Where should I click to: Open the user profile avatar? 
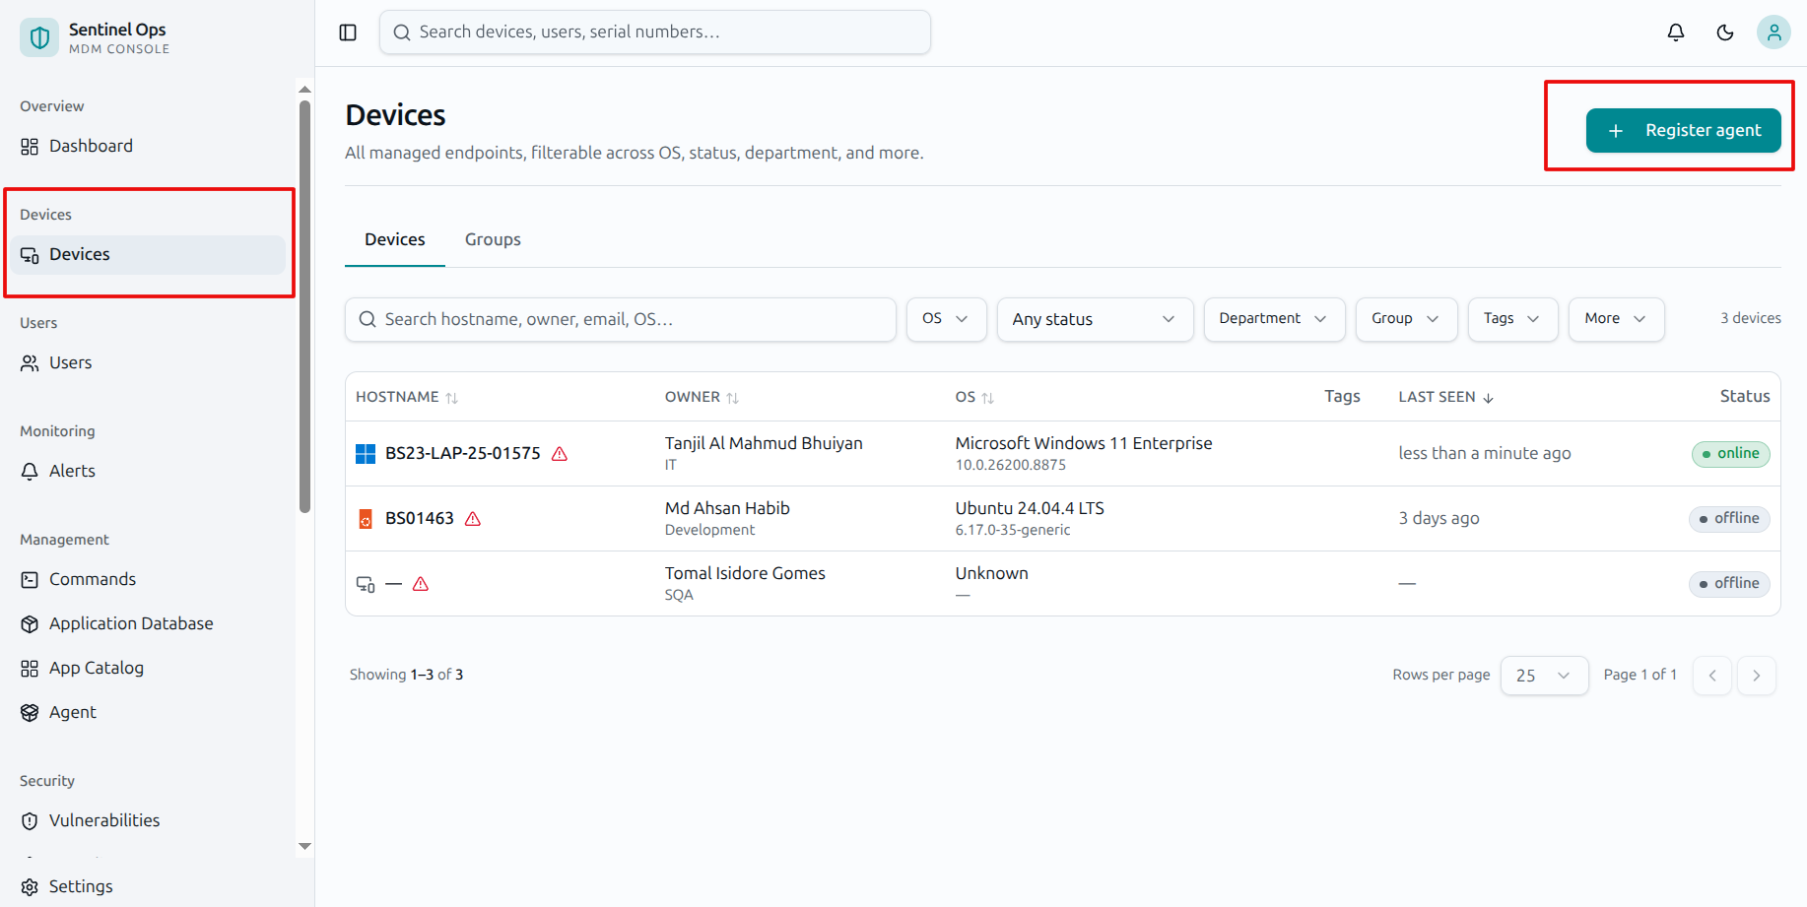pyautogui.click(x=1774, y=32)
